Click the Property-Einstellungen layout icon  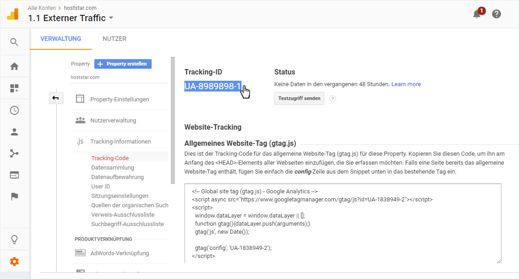tap(80, 99)
